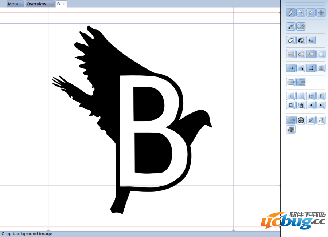Open the 'C...' character set button
Screen dimensions: 328x237
[x=301, y=54]
